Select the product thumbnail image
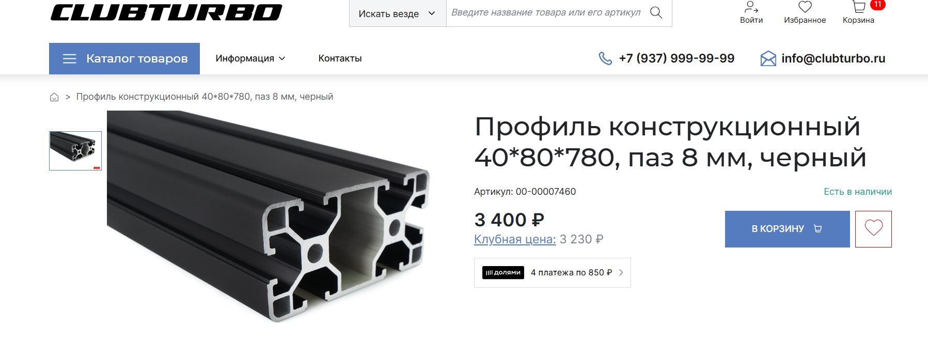Image resolution: width=928 pixels, height=341 pixels. [75, 151]
